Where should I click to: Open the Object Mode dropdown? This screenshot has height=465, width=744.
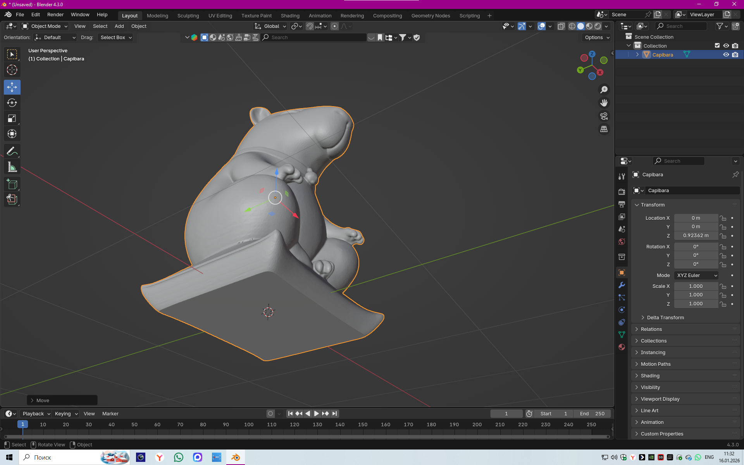click(x=45, y=26)
